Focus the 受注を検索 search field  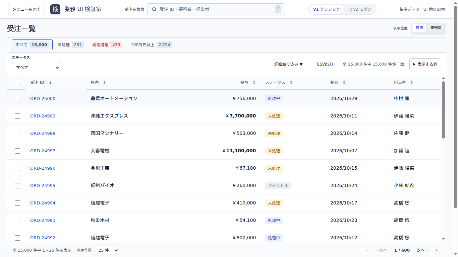[x=216, y=9]
